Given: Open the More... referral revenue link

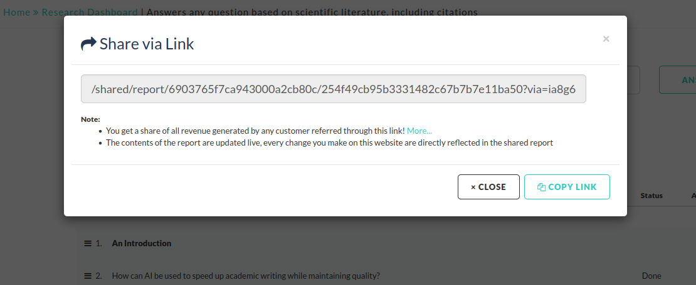Looking at the screenshot, I should pos(419,131).
